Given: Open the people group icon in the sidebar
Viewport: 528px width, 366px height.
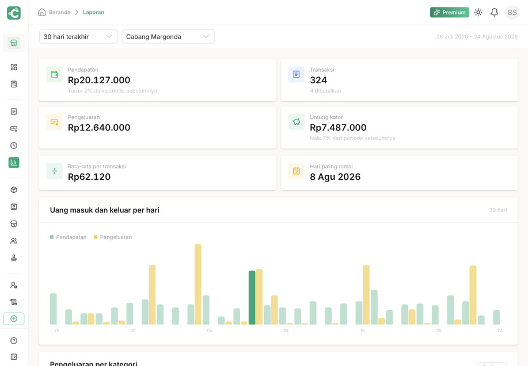Looking at the screenshot, I should [x=14, y=241].
